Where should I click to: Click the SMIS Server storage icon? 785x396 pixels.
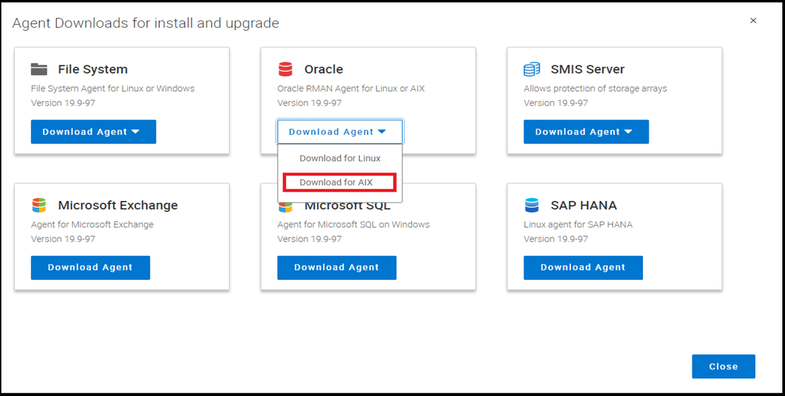tap(531, 69)
